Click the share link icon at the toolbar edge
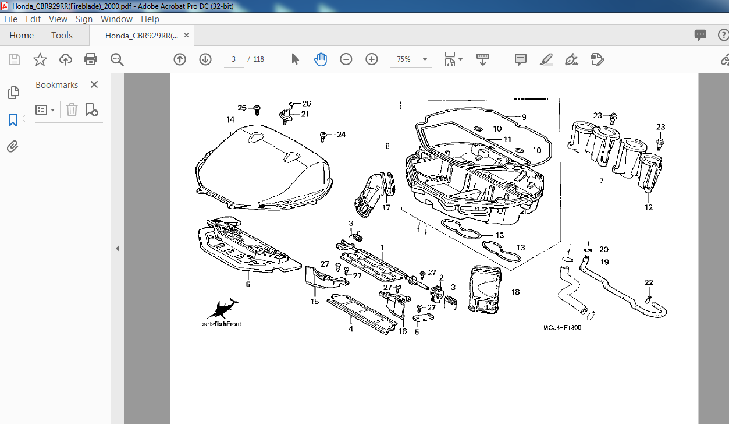The image size is (729, 424). [x=724, y=59]
